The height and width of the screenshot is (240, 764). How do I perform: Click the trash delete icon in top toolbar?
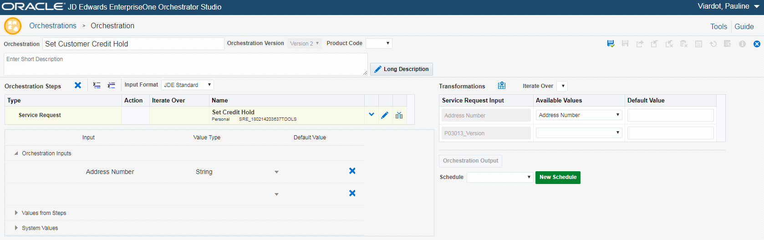tap(683, 44)
